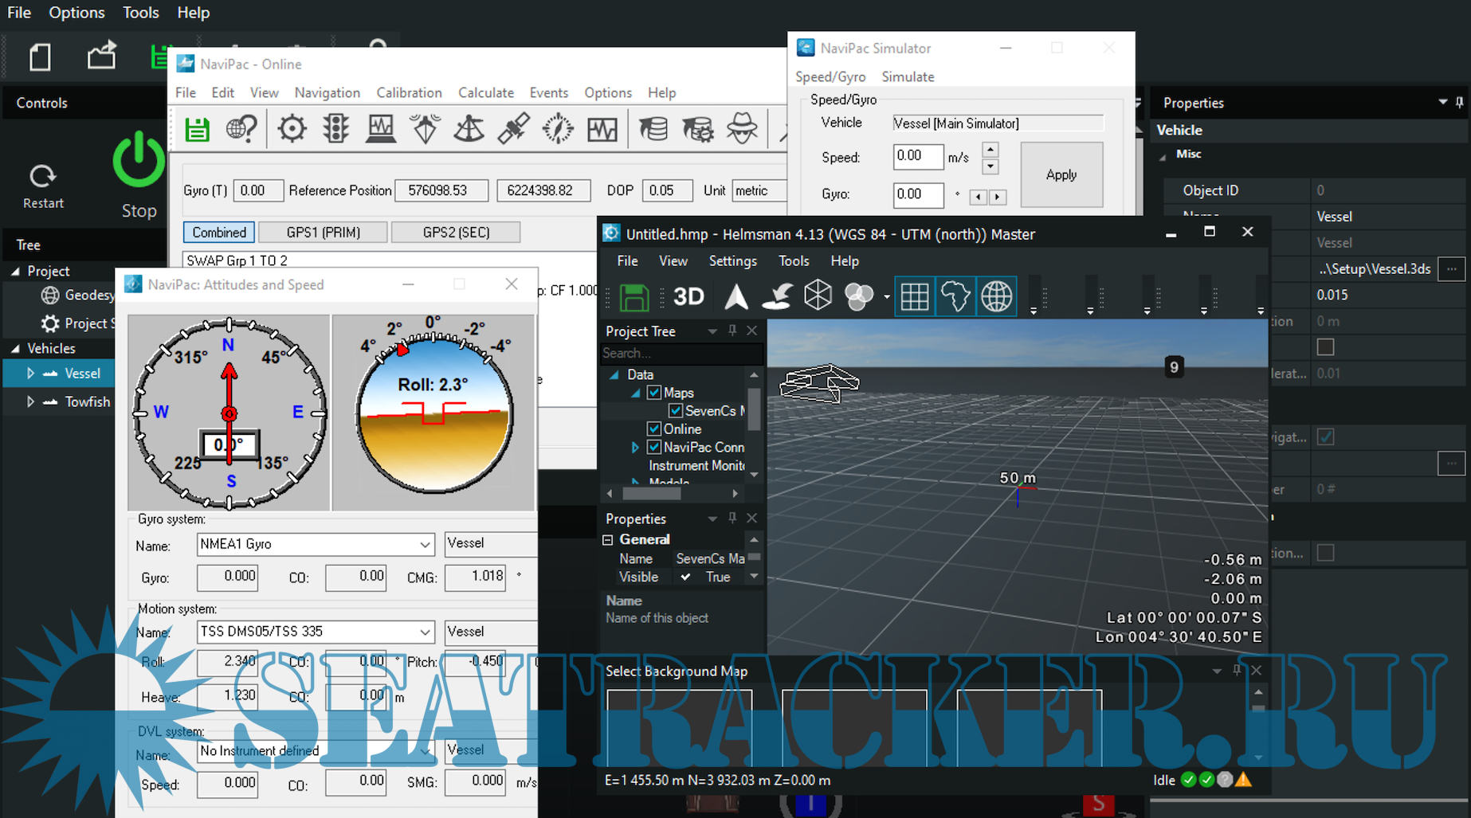The width and height of the screenshot is (1471, 818).
Task: Click the Apply button in Simulator
Action: tap(1061, 174)
